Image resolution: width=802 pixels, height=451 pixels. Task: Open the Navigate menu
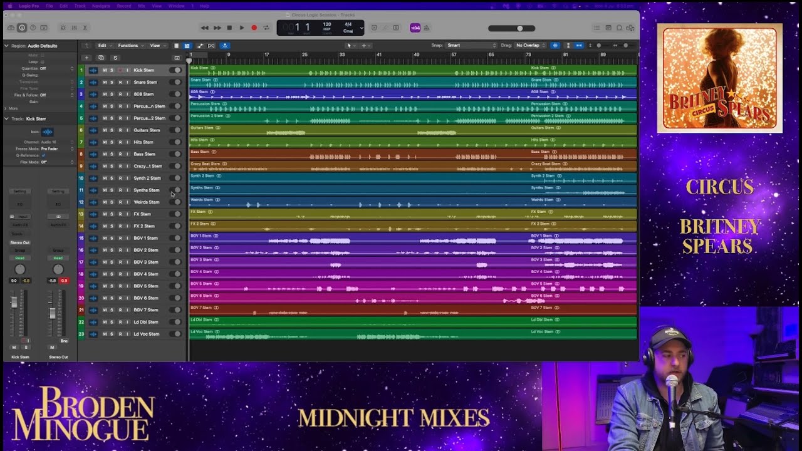pos(101,6)
